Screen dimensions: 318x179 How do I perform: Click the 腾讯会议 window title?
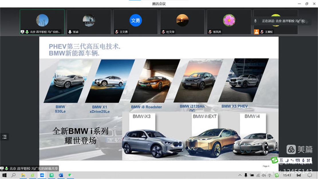click(x=159, y=4)
